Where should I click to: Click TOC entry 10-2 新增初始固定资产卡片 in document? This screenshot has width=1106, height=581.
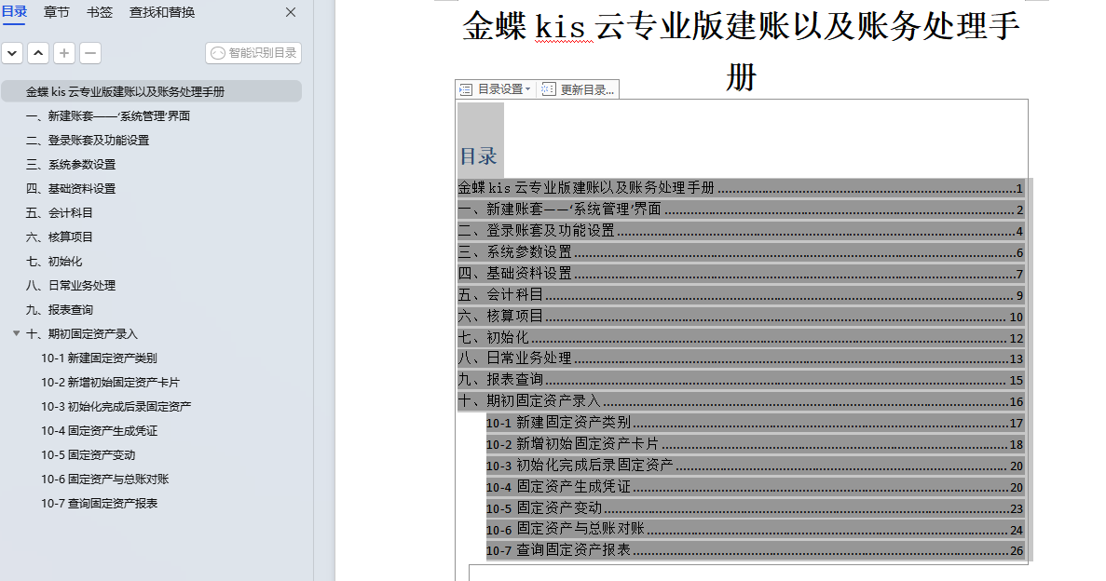click(x=755, y=444)
